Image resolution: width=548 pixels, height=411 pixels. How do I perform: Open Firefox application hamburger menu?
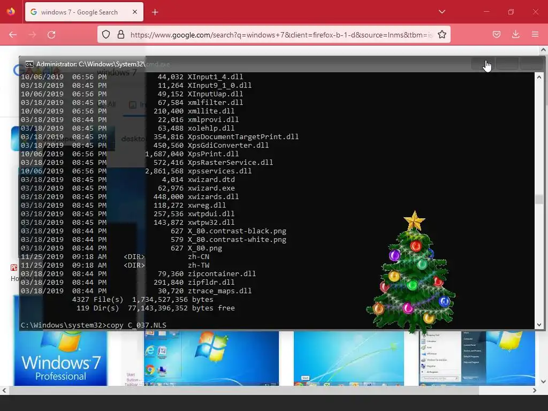tap(535, 34)
